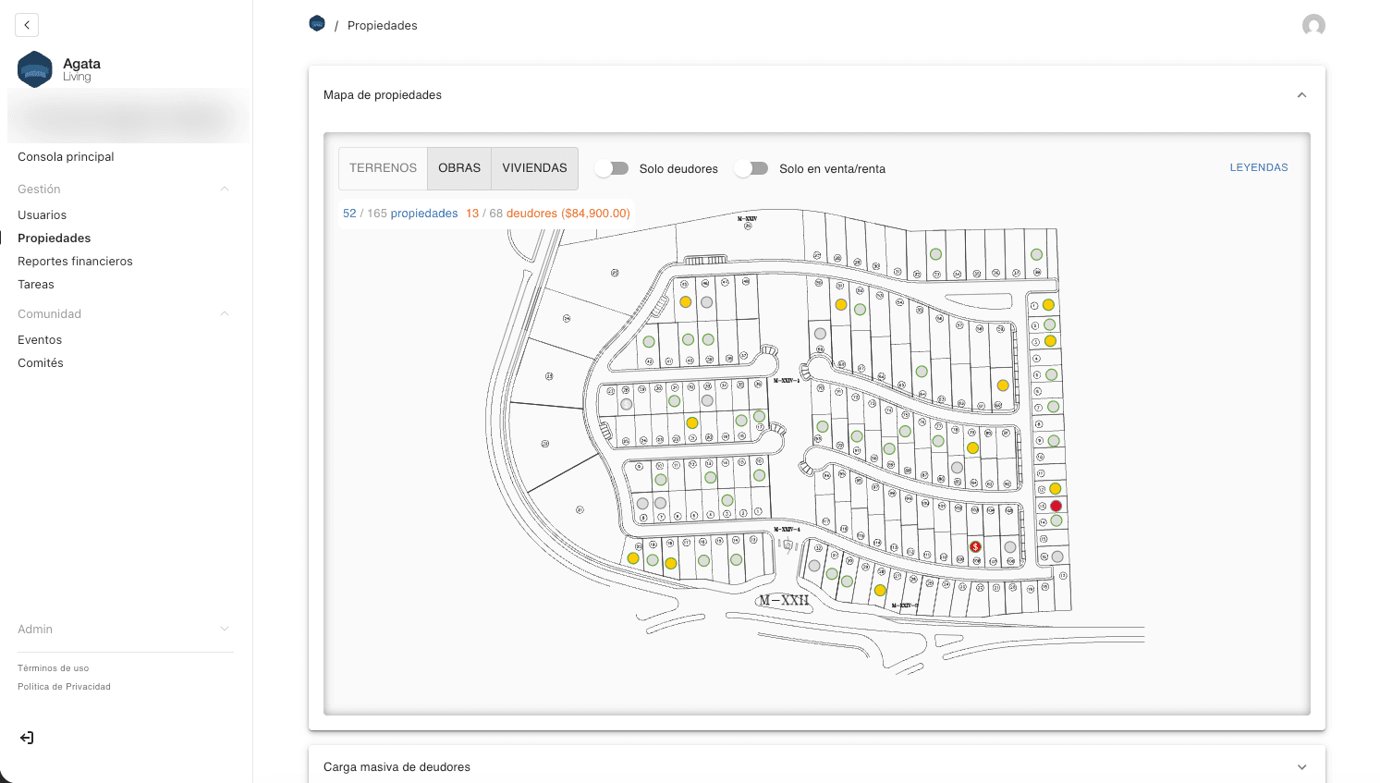Open the user avatar in top right corner
The image size is (1380, 783).
click(1313, 25)
